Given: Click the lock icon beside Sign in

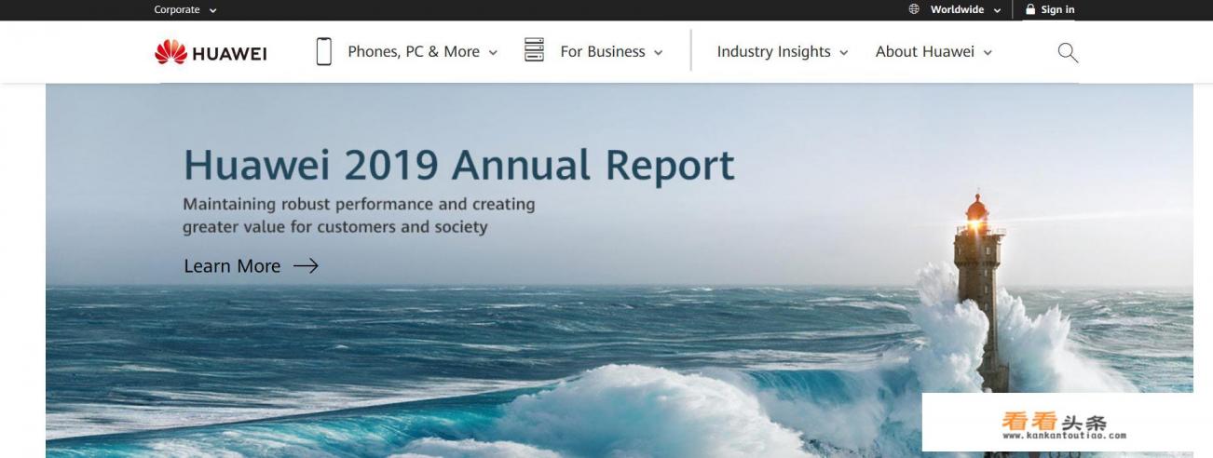Looking at the screenshot, I should coord(1030,9).
